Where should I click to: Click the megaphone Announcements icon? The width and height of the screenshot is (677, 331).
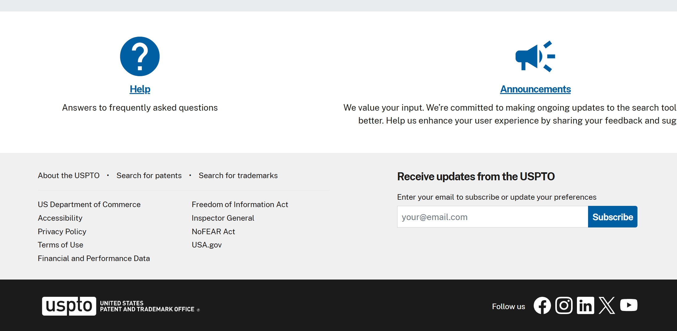535,56
